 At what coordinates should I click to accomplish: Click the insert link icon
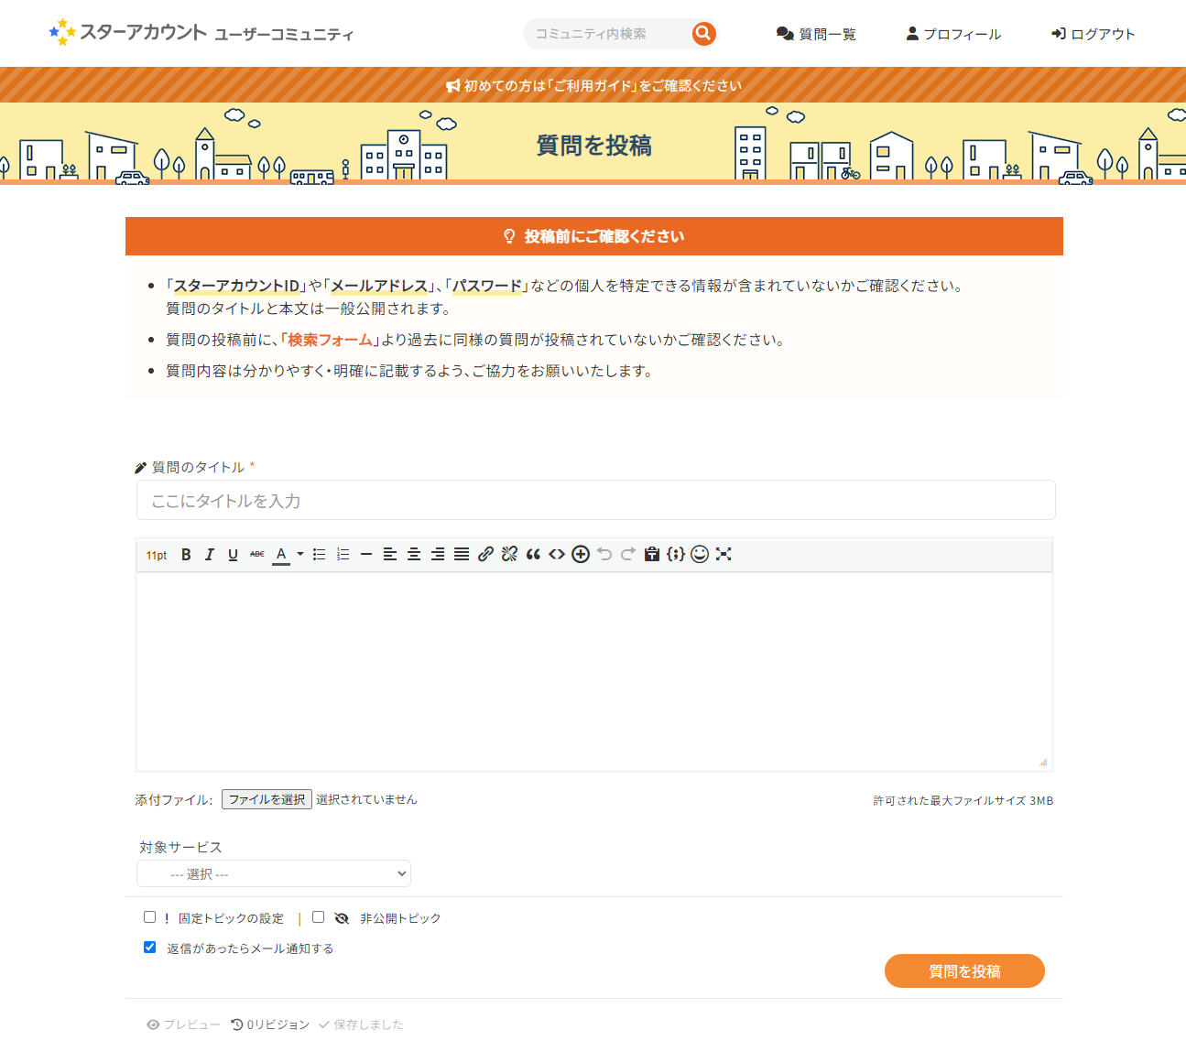485,555
